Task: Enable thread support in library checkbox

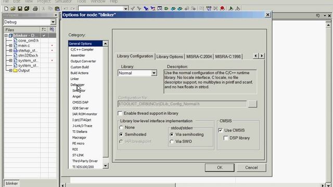Action: (x=120, y=113)
